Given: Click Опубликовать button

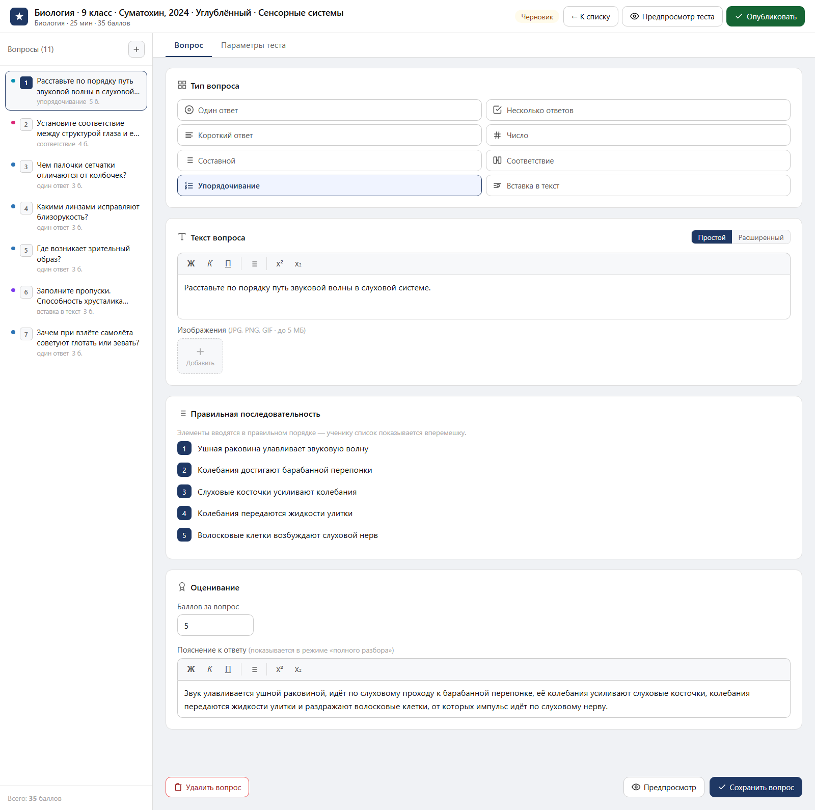Looking at the screenshot, I should (x=765, y=16).
